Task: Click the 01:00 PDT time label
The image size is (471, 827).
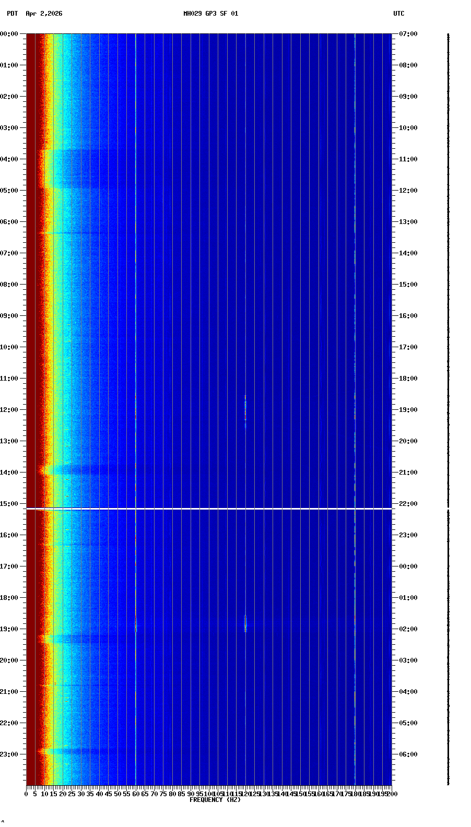Action: click(x=9, y=65)
